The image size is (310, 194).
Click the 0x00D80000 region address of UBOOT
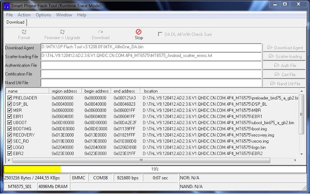point(63,123)
